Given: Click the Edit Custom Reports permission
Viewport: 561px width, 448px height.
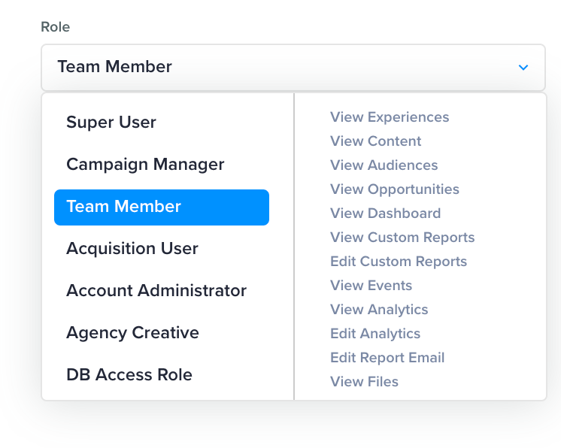Looking at the screenshot, I should [x=399, y=262].
